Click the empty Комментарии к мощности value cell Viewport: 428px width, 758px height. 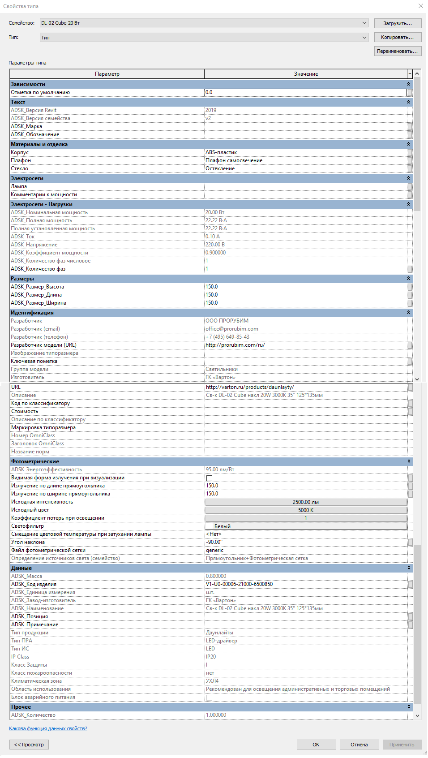(306, 194)
